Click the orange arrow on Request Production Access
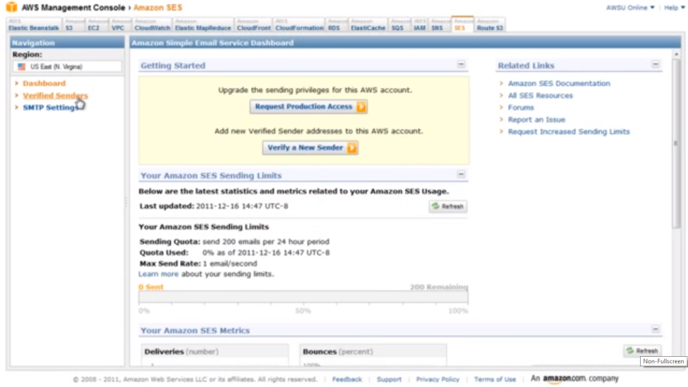The height and width of the screenshot is (387, 688). [361, 107]
